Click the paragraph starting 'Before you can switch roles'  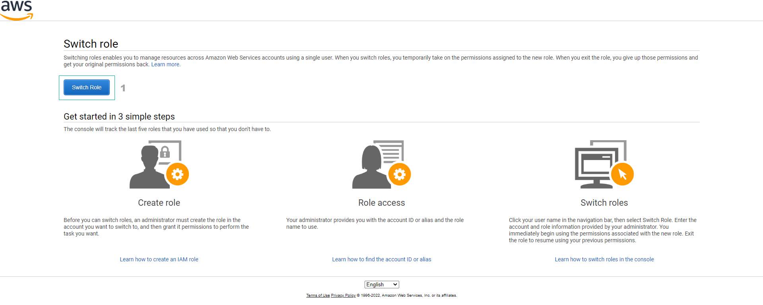tap(156, 227)
